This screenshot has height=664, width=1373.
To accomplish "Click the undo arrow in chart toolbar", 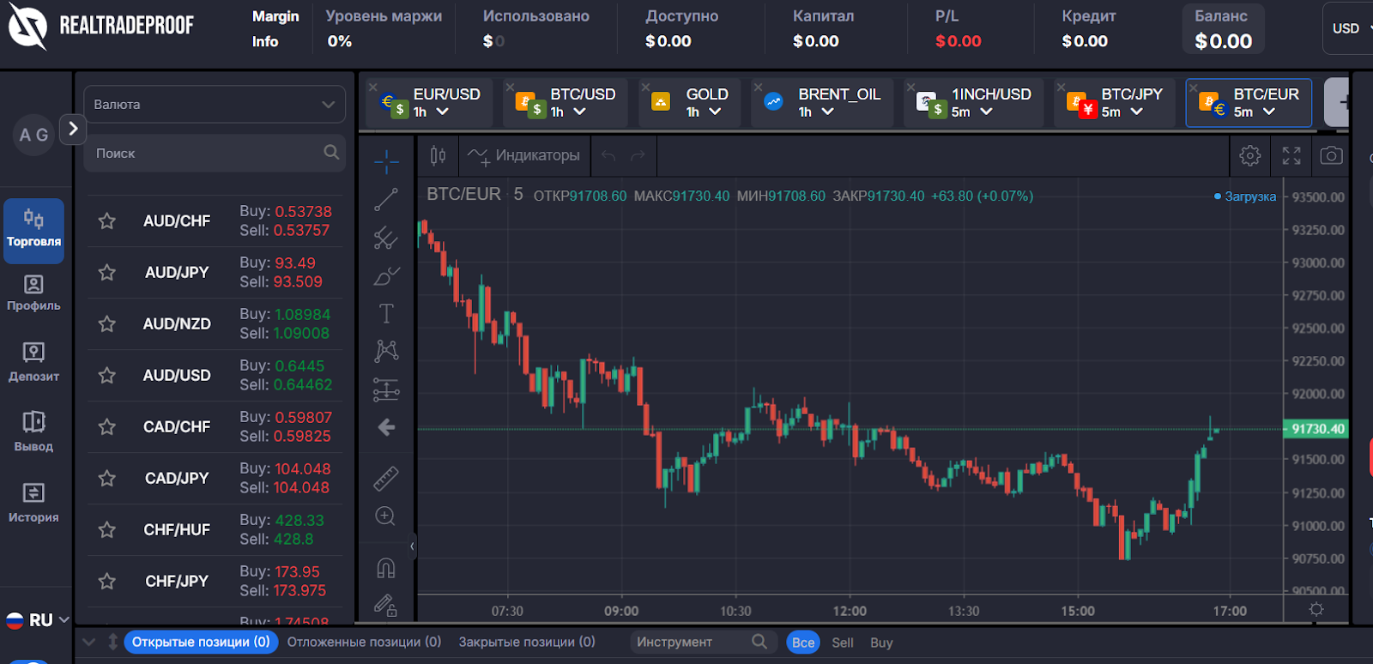I will [609, 155].
